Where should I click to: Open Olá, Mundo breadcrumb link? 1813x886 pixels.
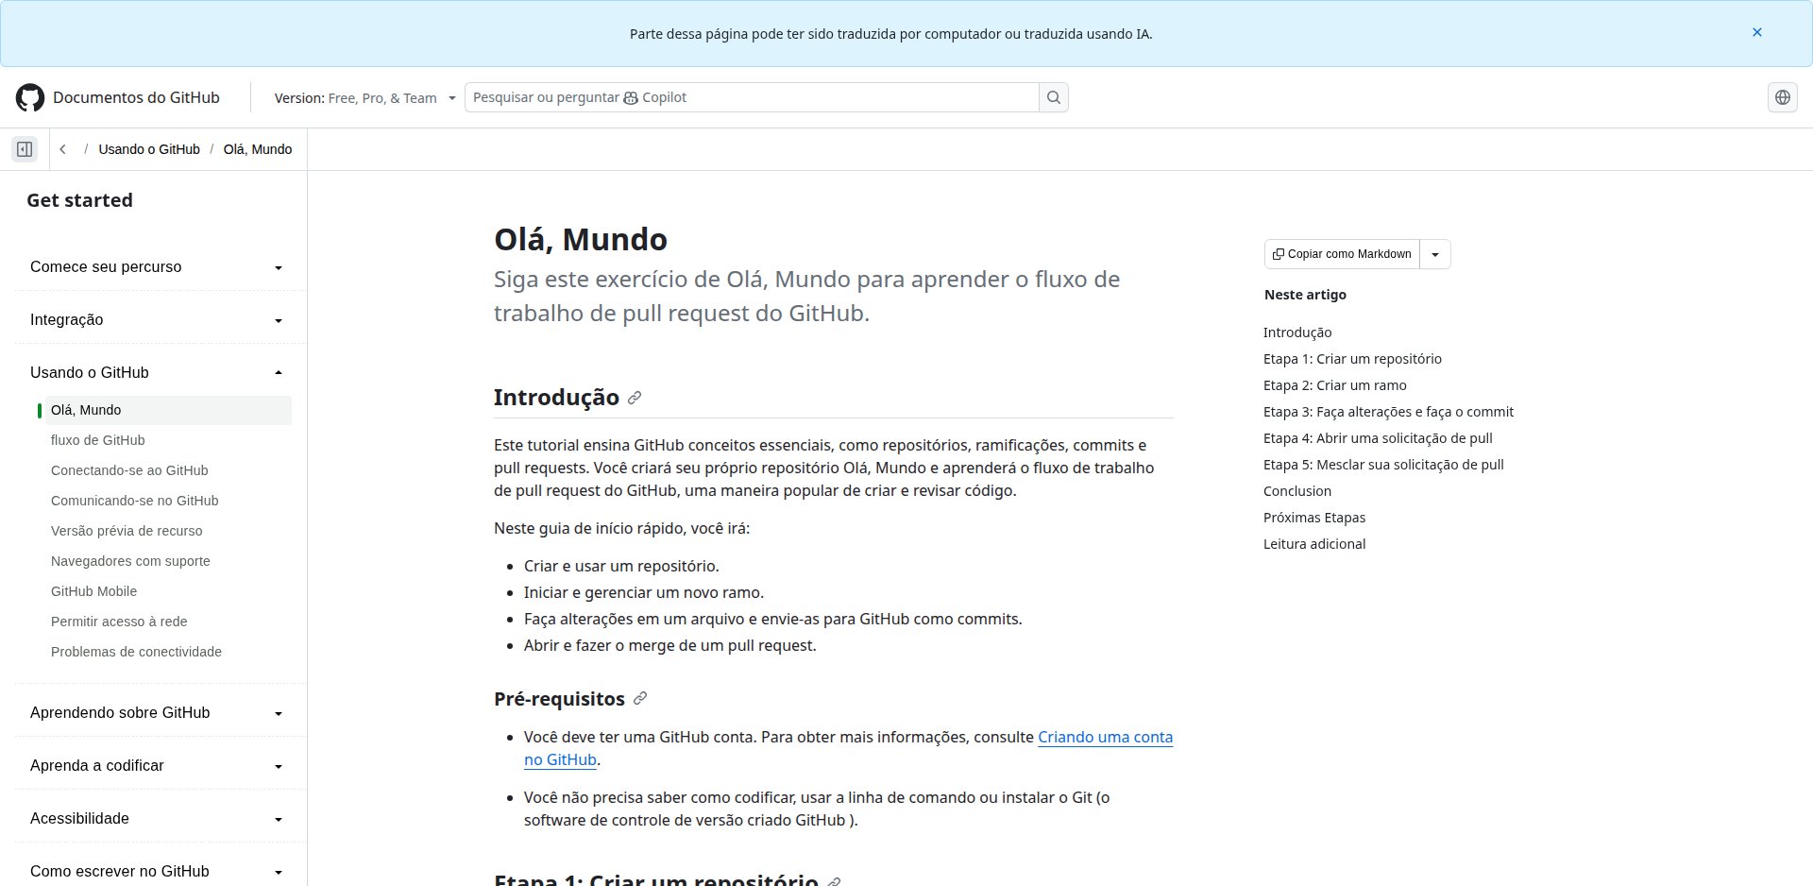click(x=258, y=149)
